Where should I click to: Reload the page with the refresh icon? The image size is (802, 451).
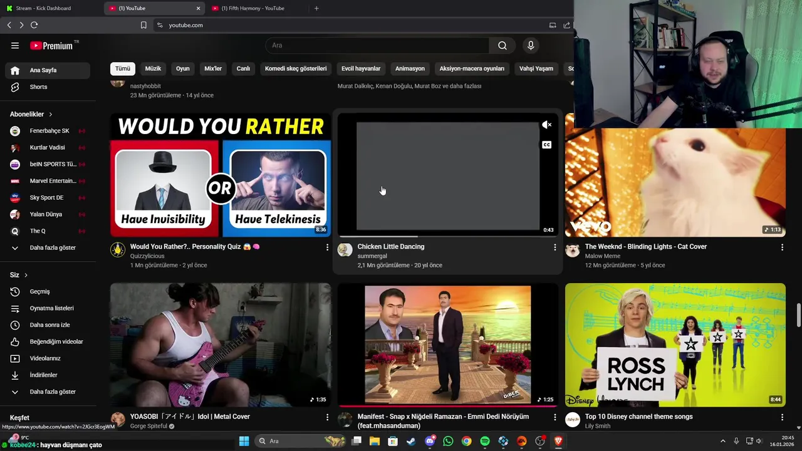click(34, 25)
